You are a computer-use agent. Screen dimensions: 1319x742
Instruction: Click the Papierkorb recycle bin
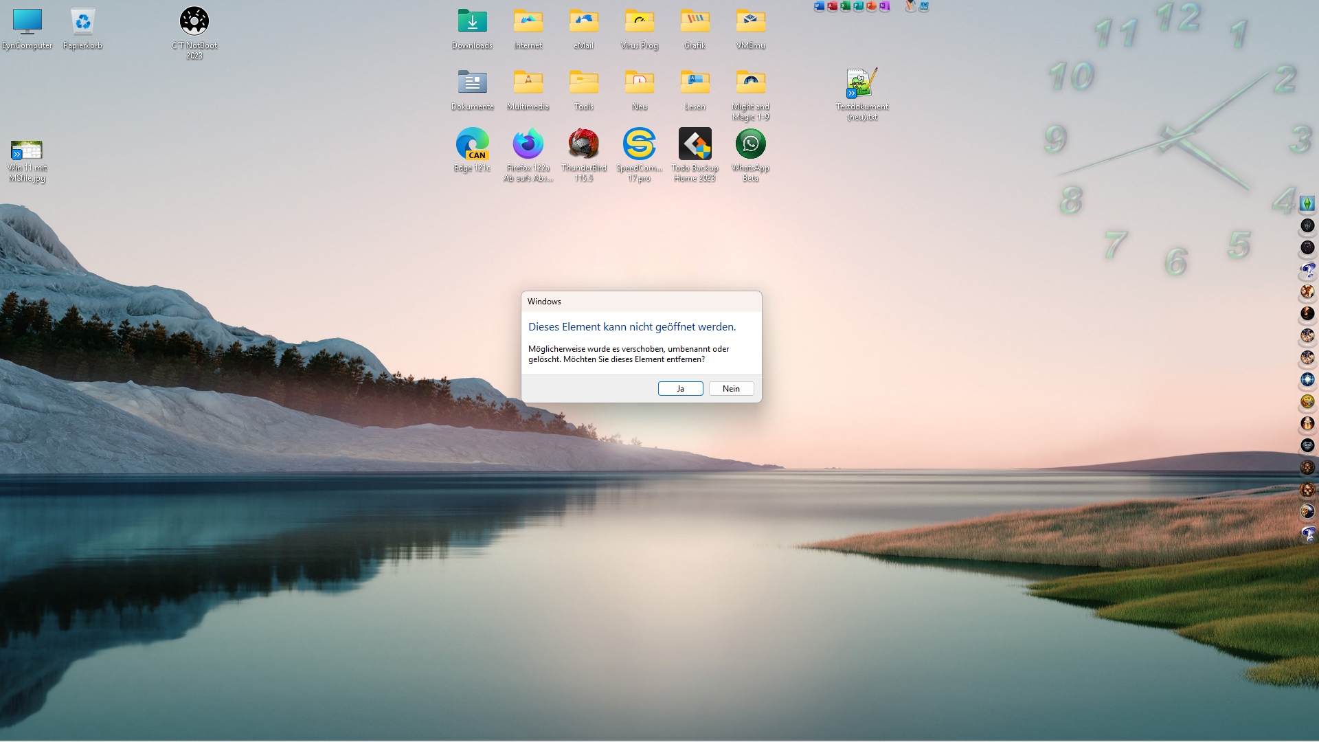82,22
